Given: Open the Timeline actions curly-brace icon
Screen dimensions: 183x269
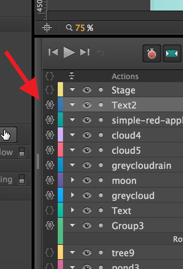Looking at the screenshot, I should 49,76.
